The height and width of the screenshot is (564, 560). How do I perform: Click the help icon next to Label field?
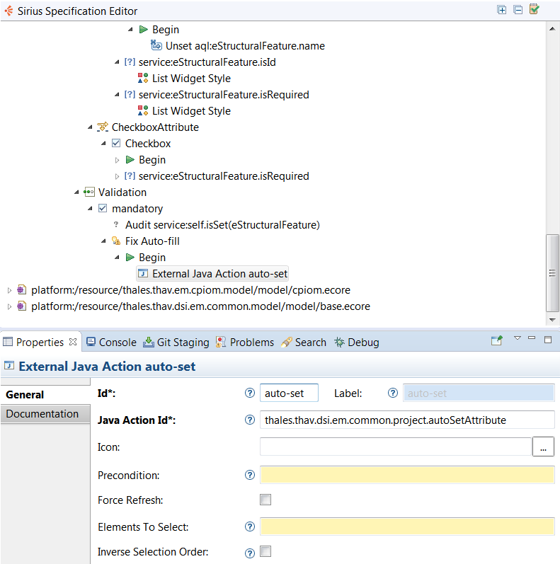(393, 393)
